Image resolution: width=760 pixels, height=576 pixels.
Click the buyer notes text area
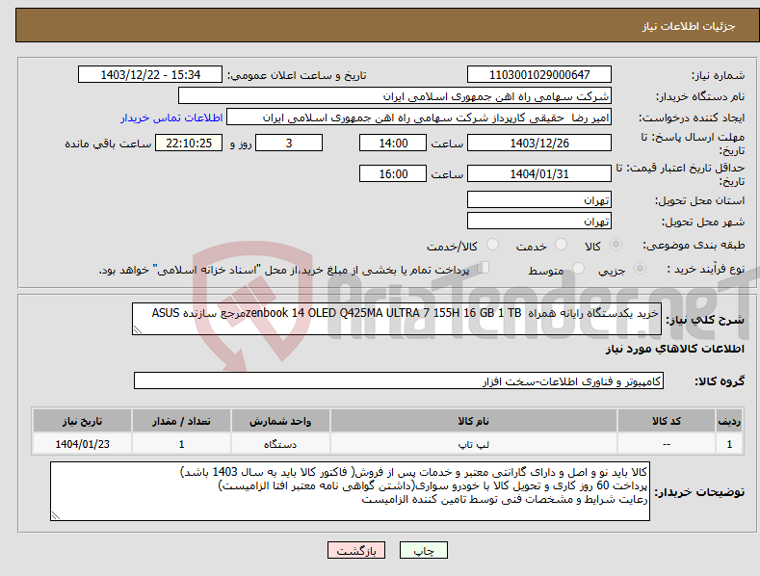click(350, 491)
